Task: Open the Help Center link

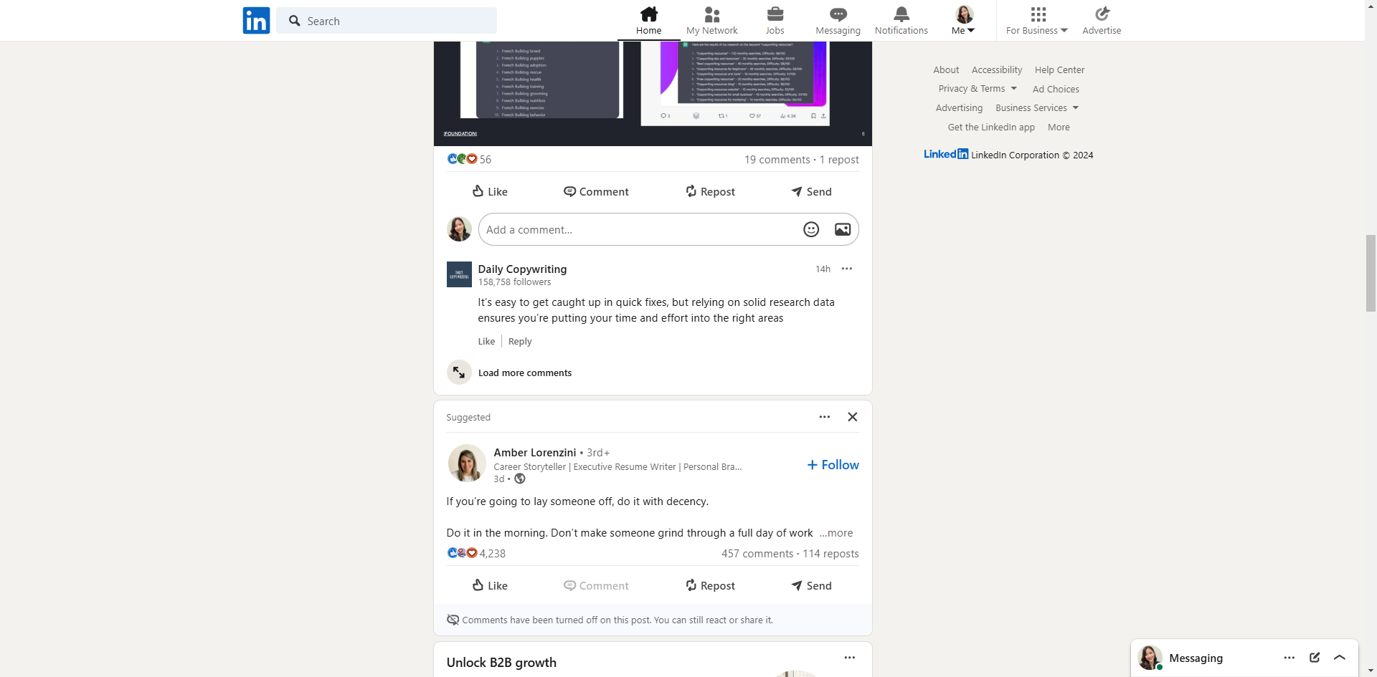Action: (x=1059, y=69)
